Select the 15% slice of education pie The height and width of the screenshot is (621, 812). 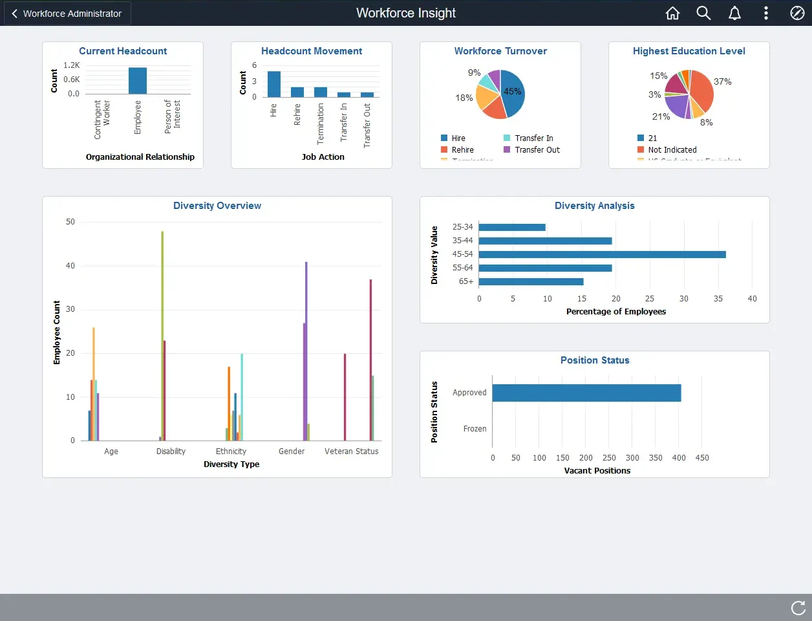tap(676, 84)
